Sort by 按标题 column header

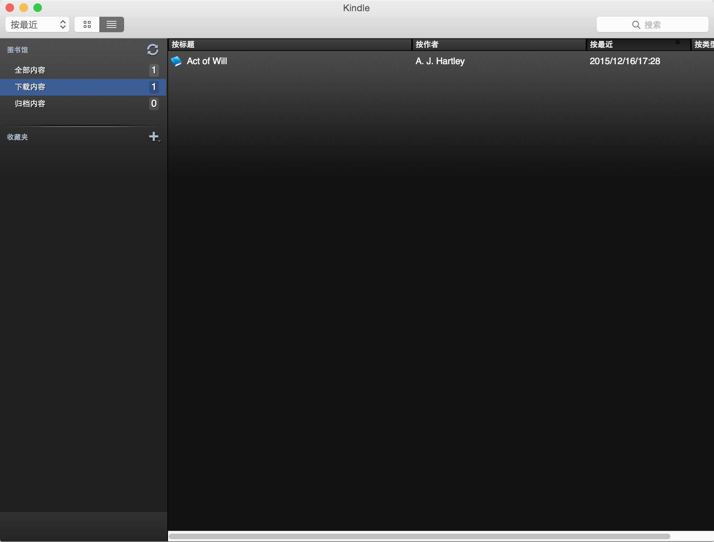[x=290, y=44]
